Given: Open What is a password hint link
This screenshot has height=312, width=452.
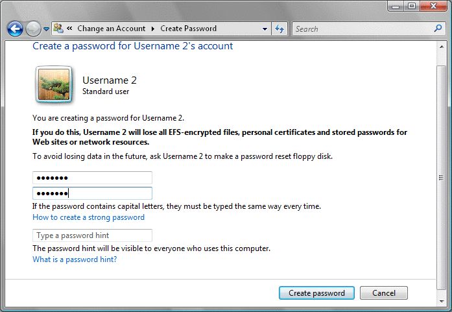Looking at the screenshot, I should click(x=75, y=259).
